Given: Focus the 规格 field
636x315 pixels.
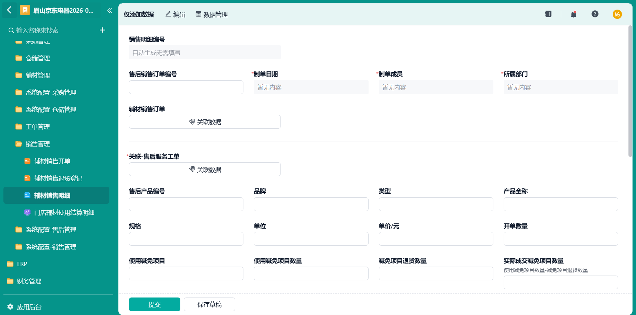Looking at the screenshot, I should (186, 239).
